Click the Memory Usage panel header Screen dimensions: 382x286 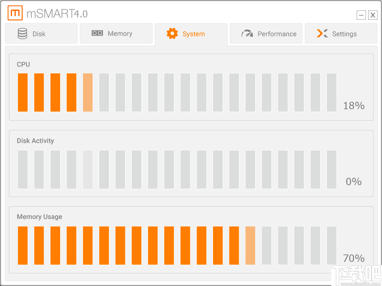(39, 217)
